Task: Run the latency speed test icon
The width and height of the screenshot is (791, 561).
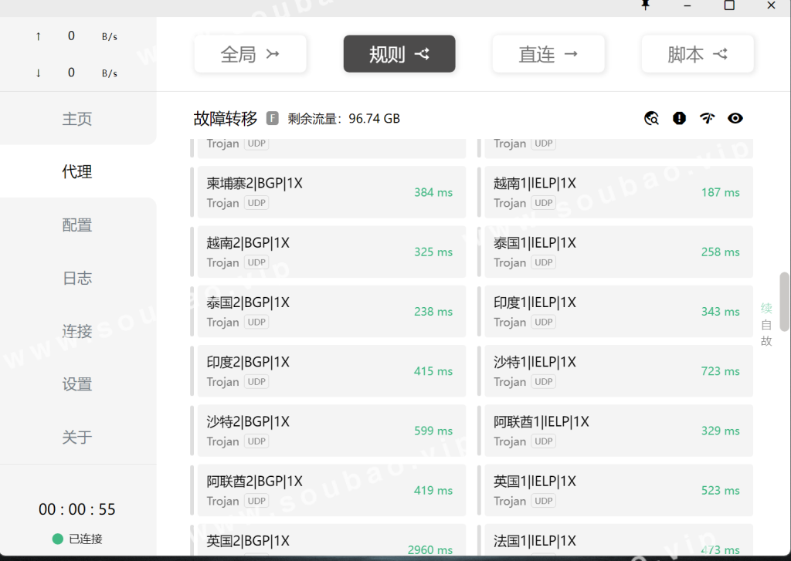Action: click(707, 118)
